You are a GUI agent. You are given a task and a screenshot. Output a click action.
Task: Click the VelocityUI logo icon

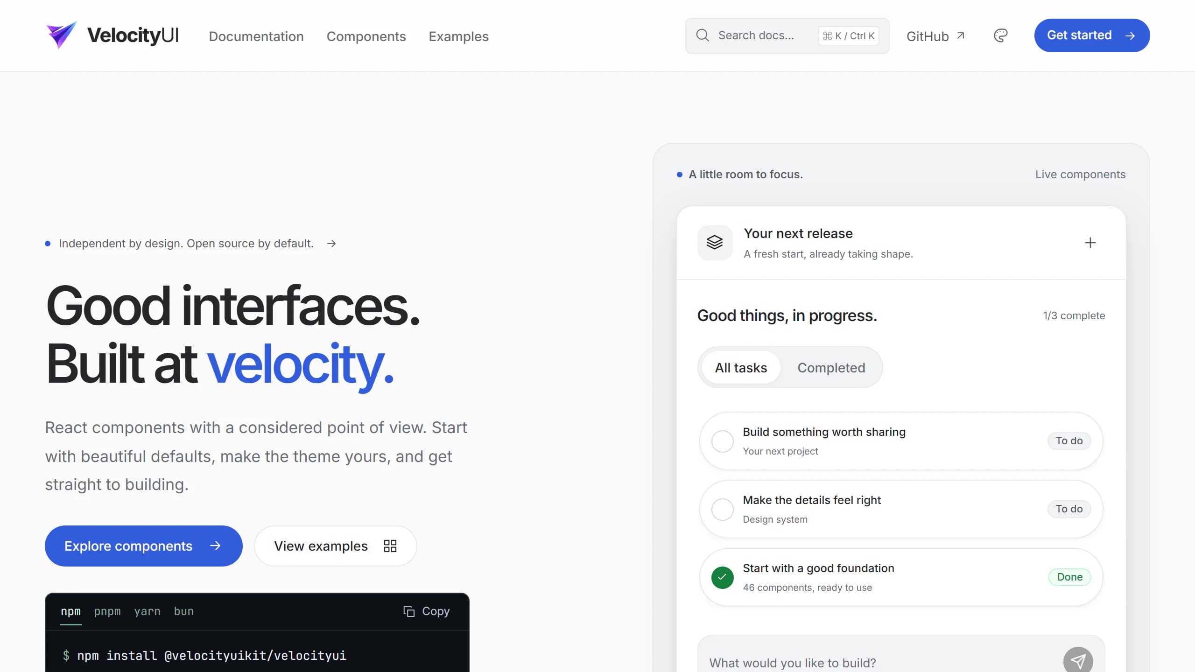61,35
